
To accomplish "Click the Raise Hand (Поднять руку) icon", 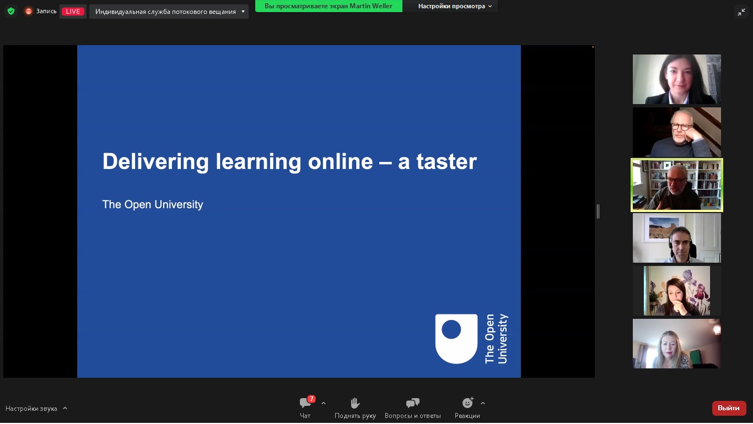I will [355, 403].
